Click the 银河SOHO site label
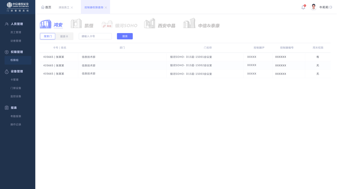The height and width of the screenshot is (189, 337). coord(126,26)
